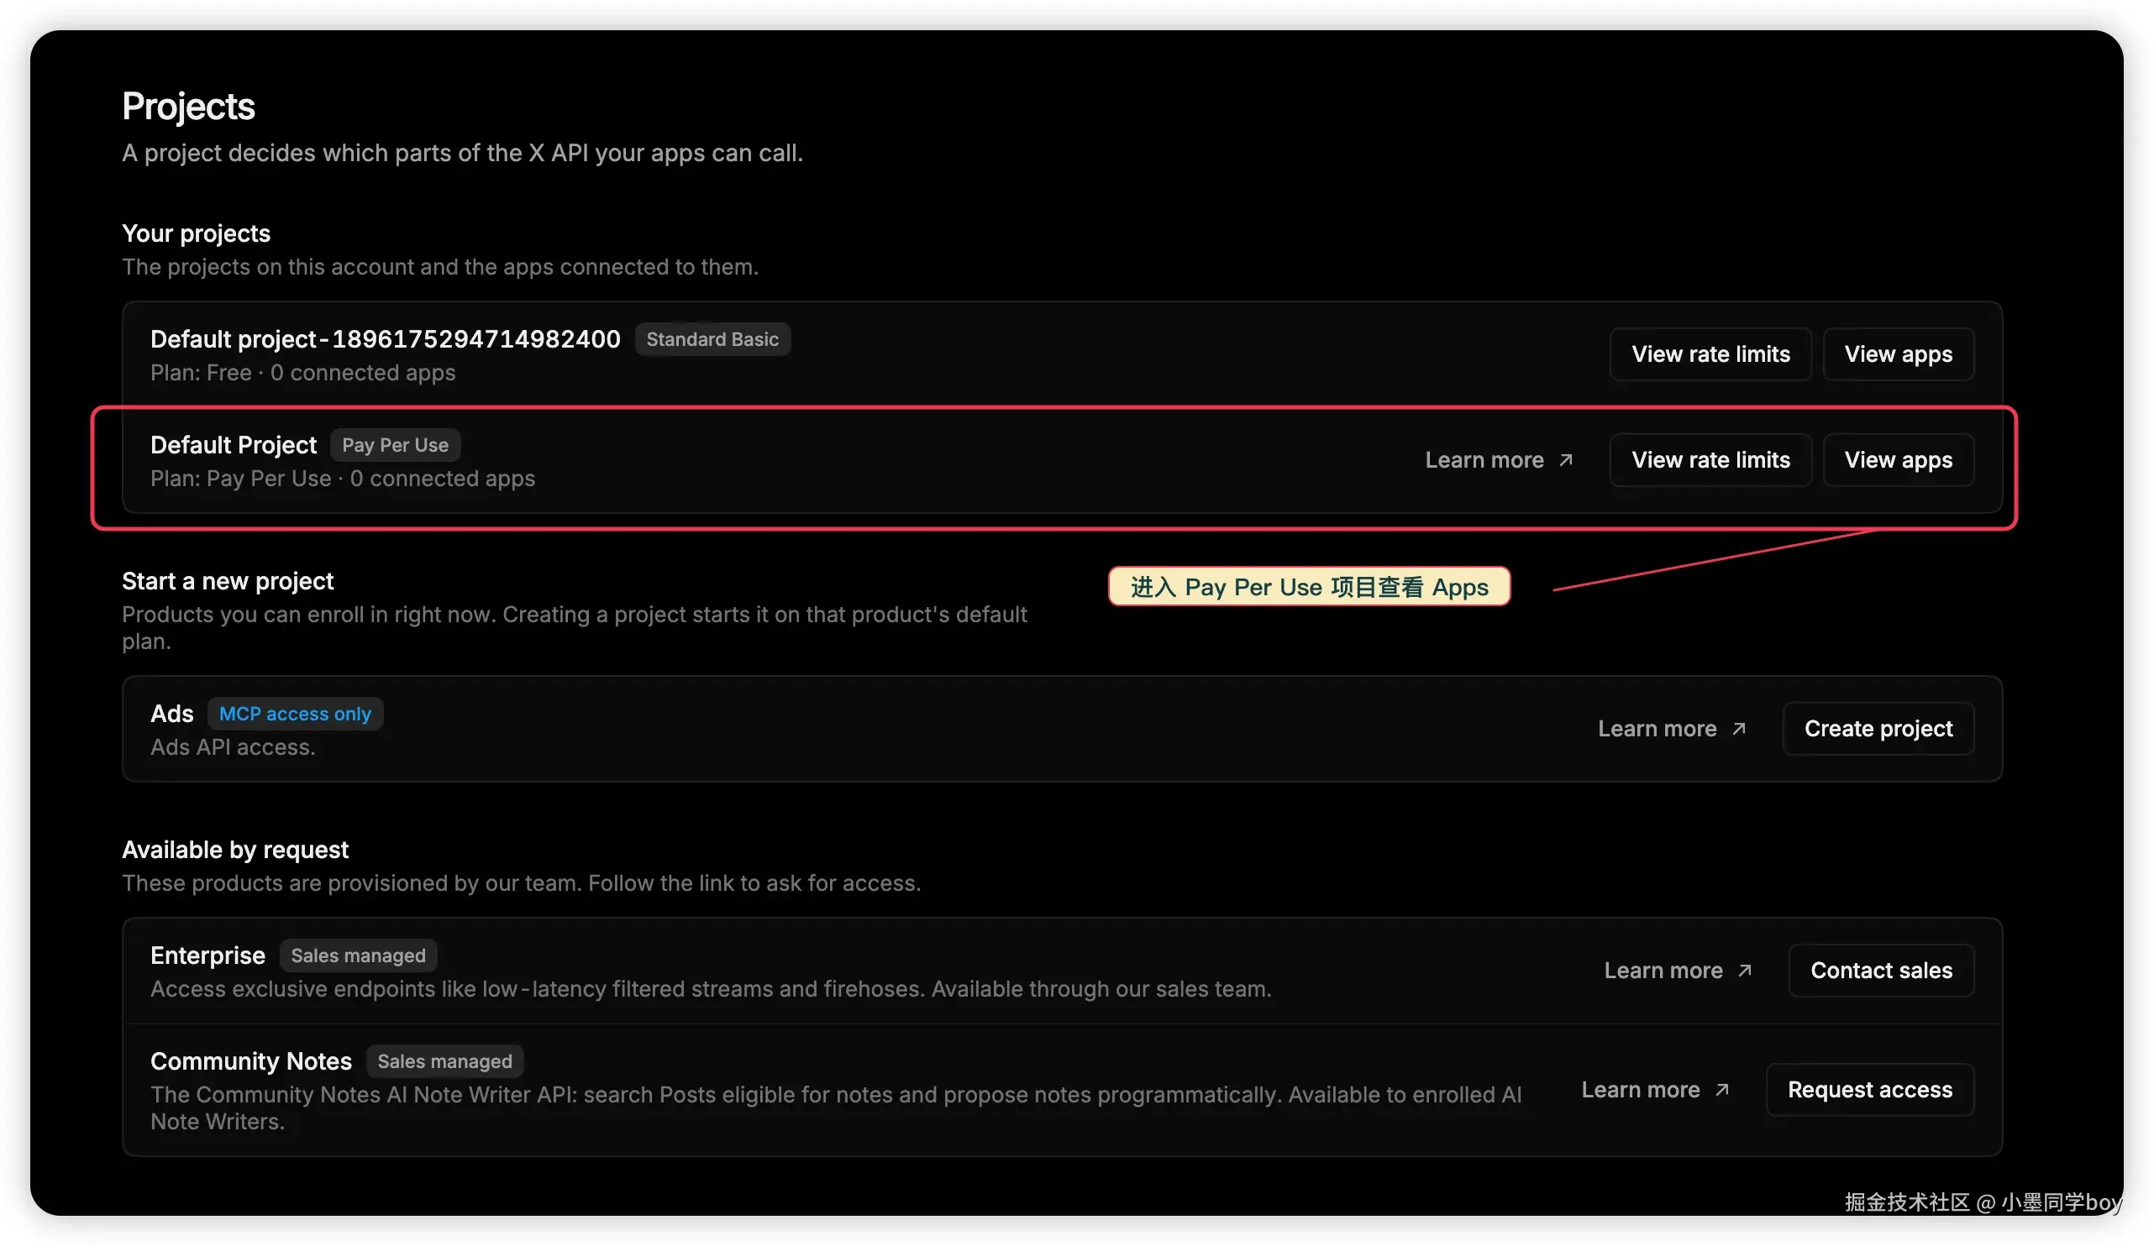
Task: Select the Default Project title
Action: click(x=234, y=445)
